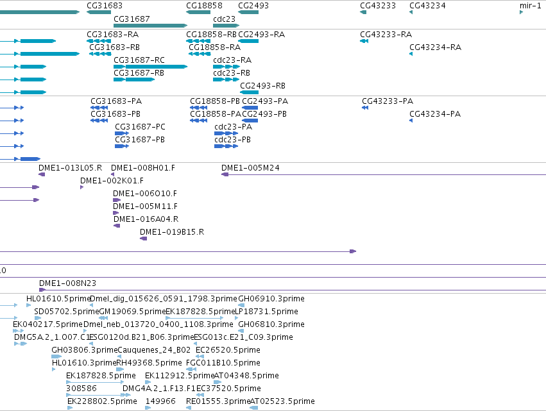Open the GH03806.3prime EST label
Image resolution: width=546 pixels, height=411 pixels.
tap(85, 350)
